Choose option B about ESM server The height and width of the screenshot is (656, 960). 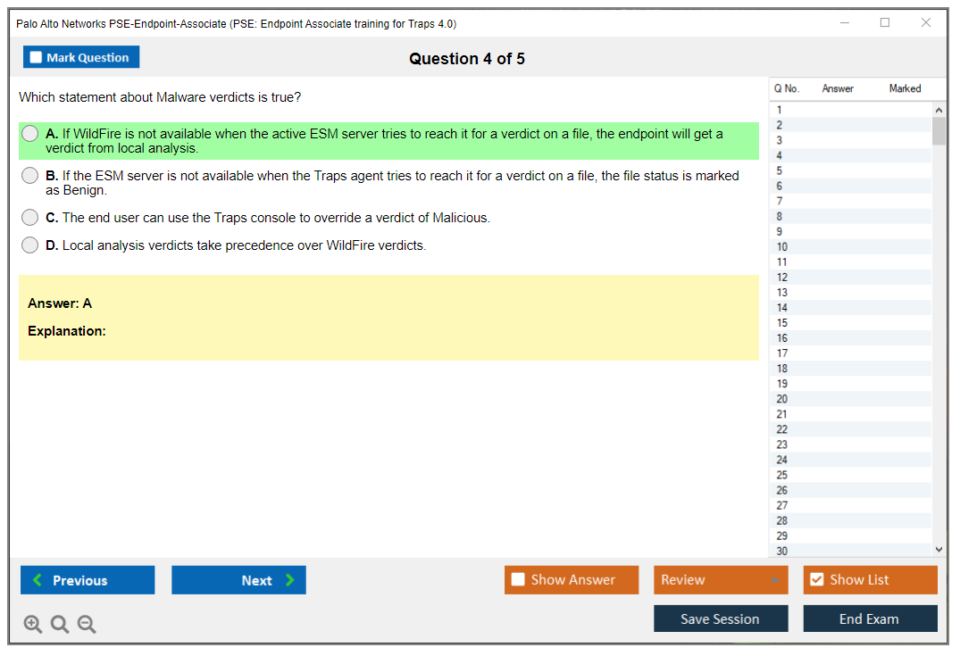point(30,176)
